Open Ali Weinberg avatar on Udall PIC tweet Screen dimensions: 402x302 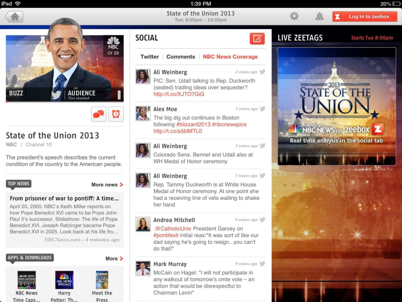point(143,76)
